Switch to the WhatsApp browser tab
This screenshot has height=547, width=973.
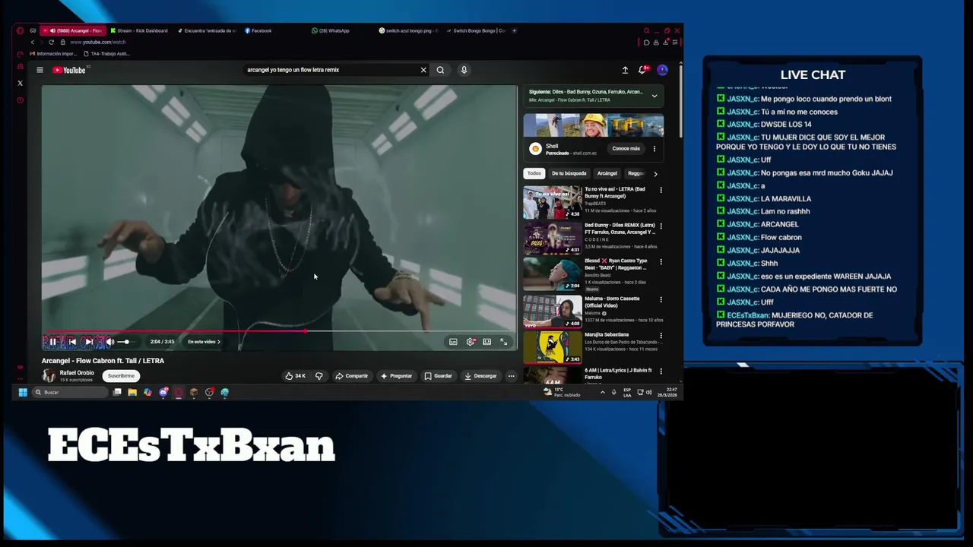click(331, 31)
